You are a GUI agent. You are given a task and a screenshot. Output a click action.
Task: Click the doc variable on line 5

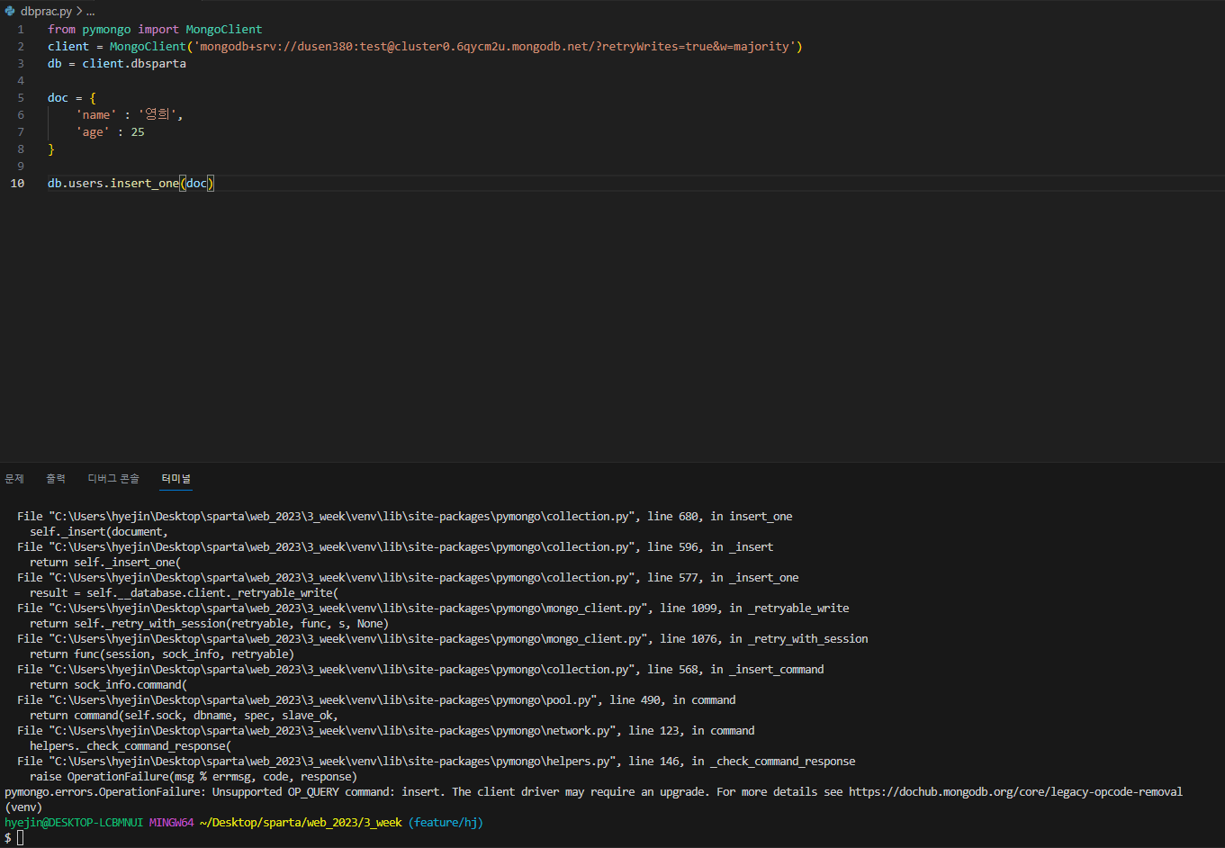(59, 98)
